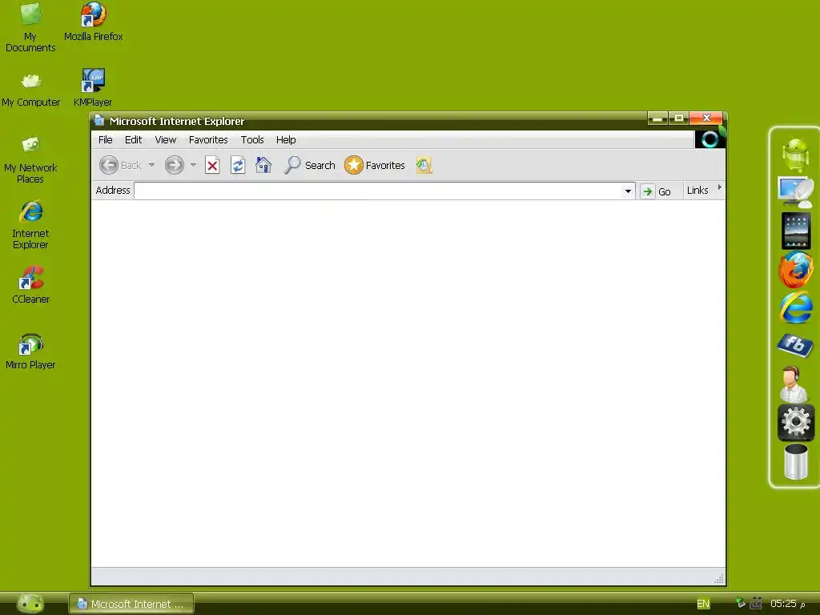Refresh the page with the Refresh icon
The width and height of the screenshot is (820, 615).
[238, 165]
